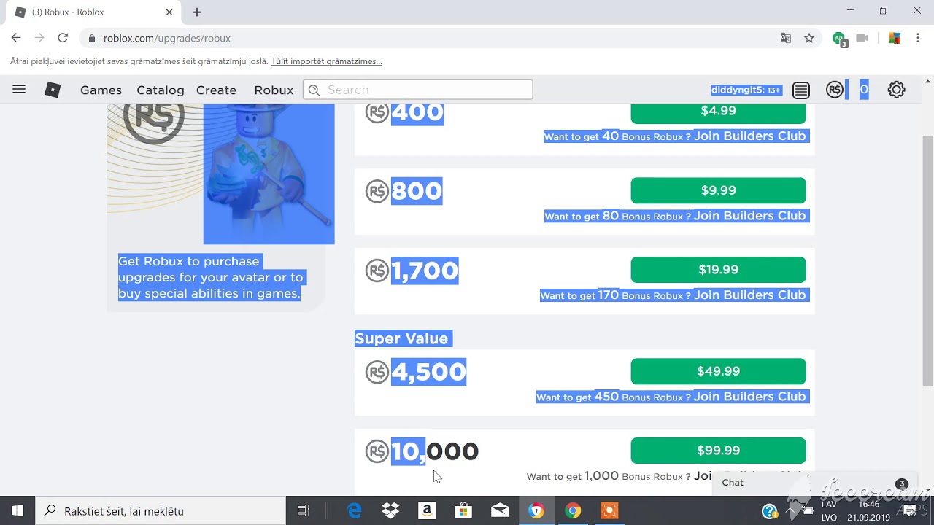Click the Robux balance icon in header

(x=835, y=90)
